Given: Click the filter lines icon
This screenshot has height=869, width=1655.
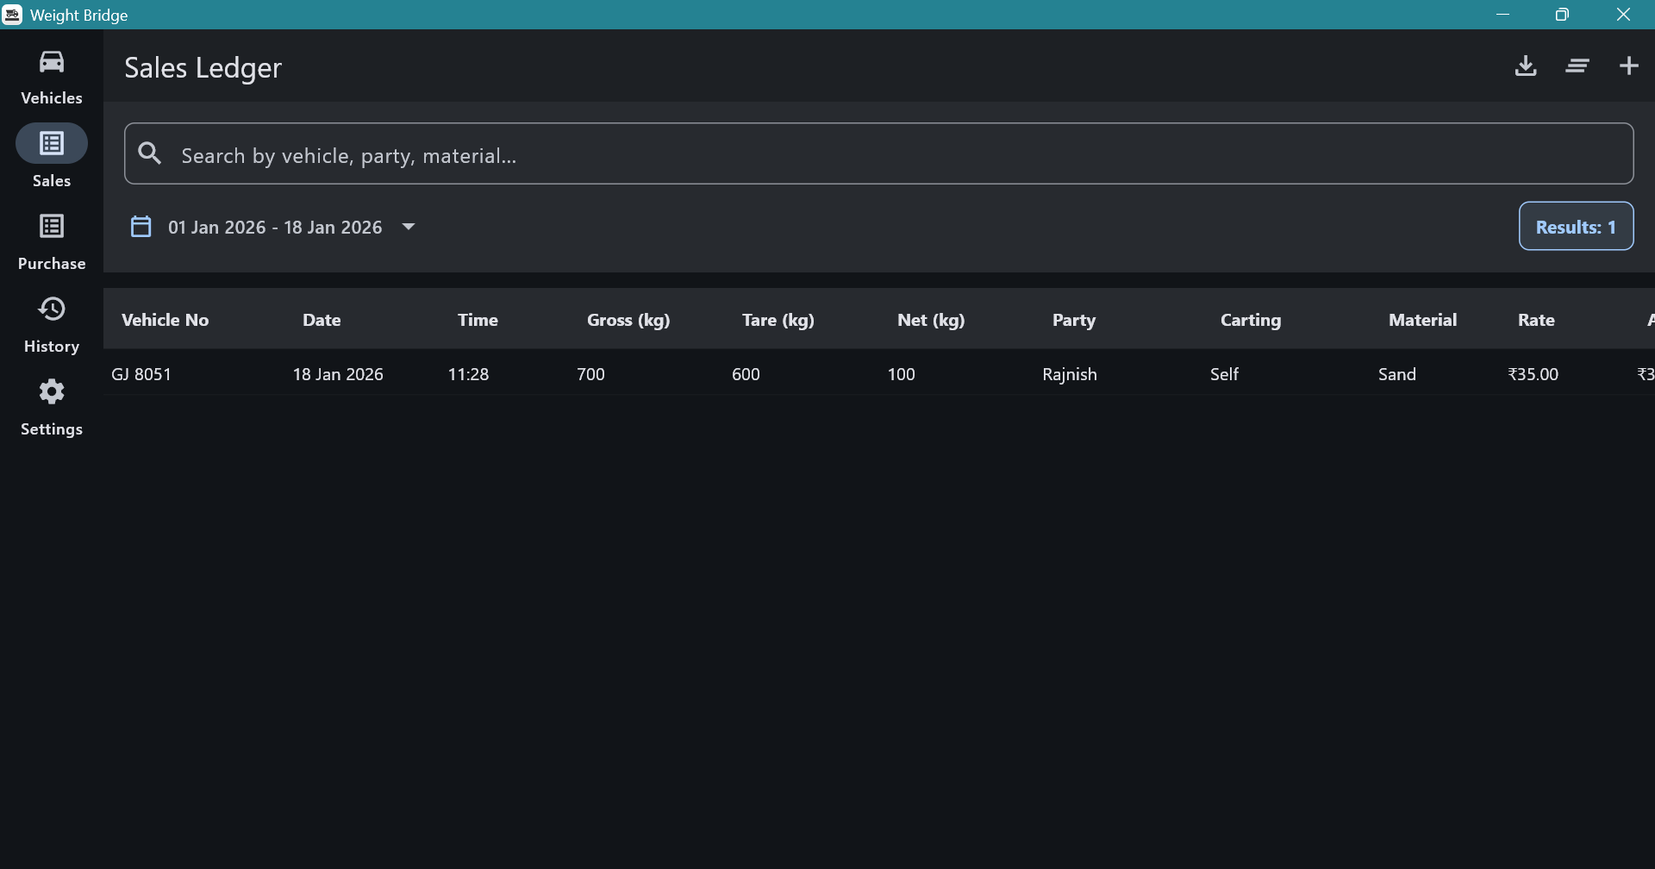Looking at the screenshot, I should 1577,66.
